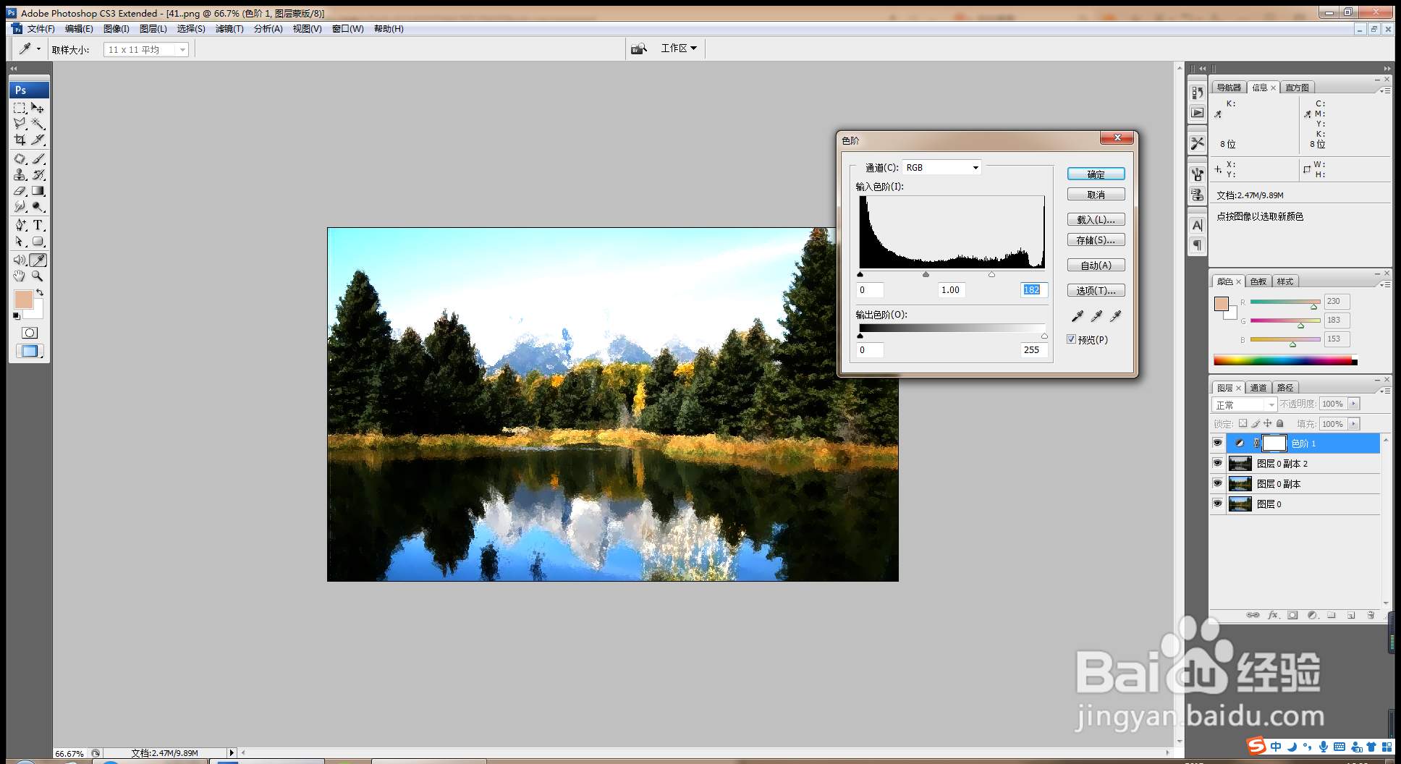The height and width of the screenshot is (764, 1401).
Task: Switch to the 直方图 histogram tab
Action: tap(1297, 88)
